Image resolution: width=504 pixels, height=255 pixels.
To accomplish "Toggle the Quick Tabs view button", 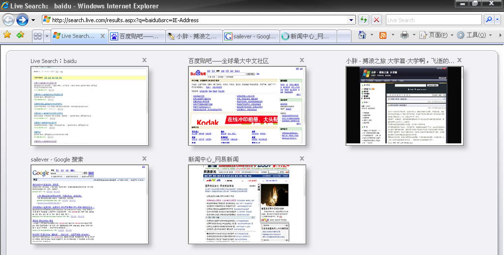I will pyautogui.click(x=37, y=36).
